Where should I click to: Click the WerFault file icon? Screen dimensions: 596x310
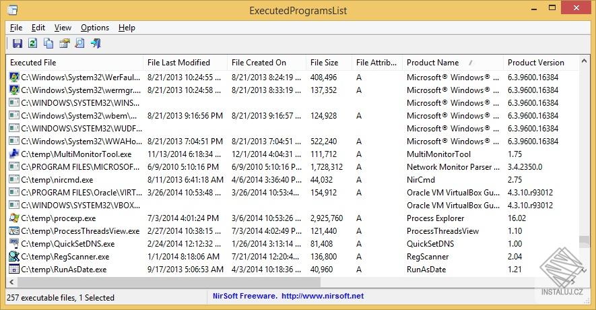pos(14,77)
